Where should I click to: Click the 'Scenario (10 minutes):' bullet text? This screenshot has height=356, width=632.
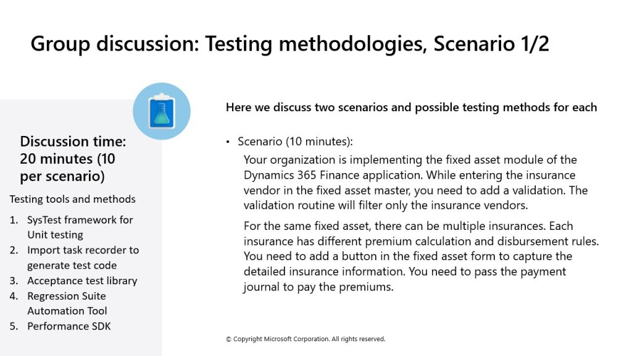tap(295, 142)
